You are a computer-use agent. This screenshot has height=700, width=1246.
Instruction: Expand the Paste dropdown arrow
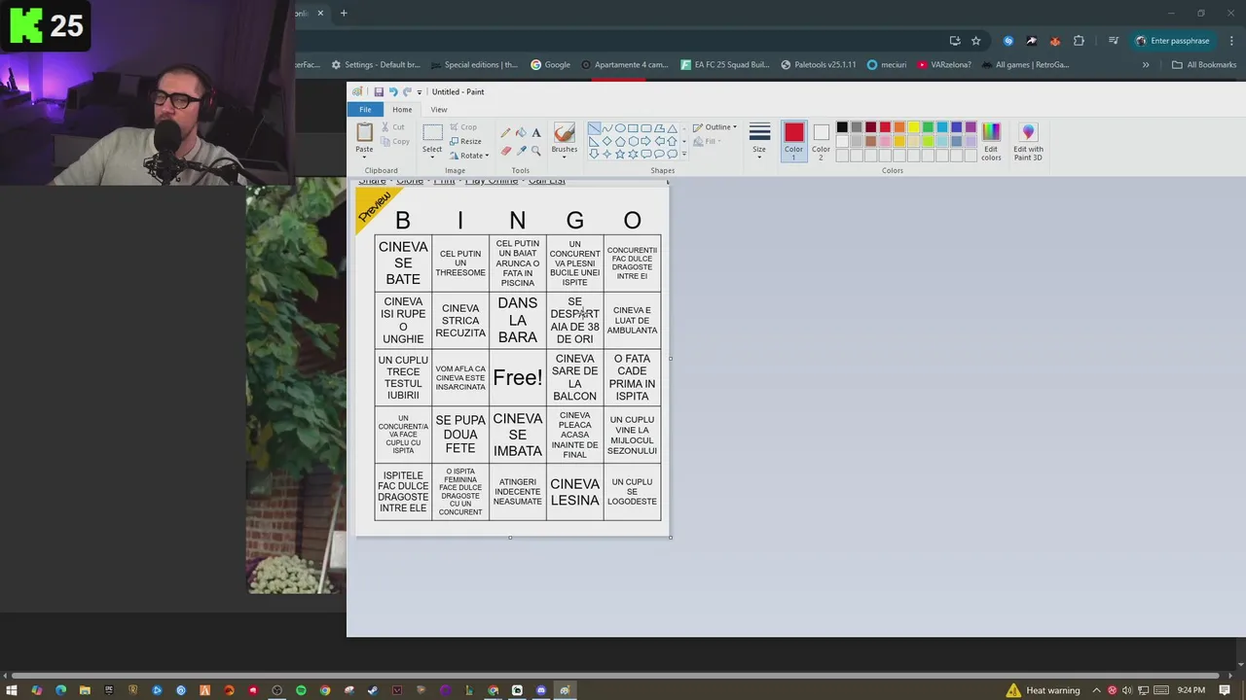coord(364,155)
